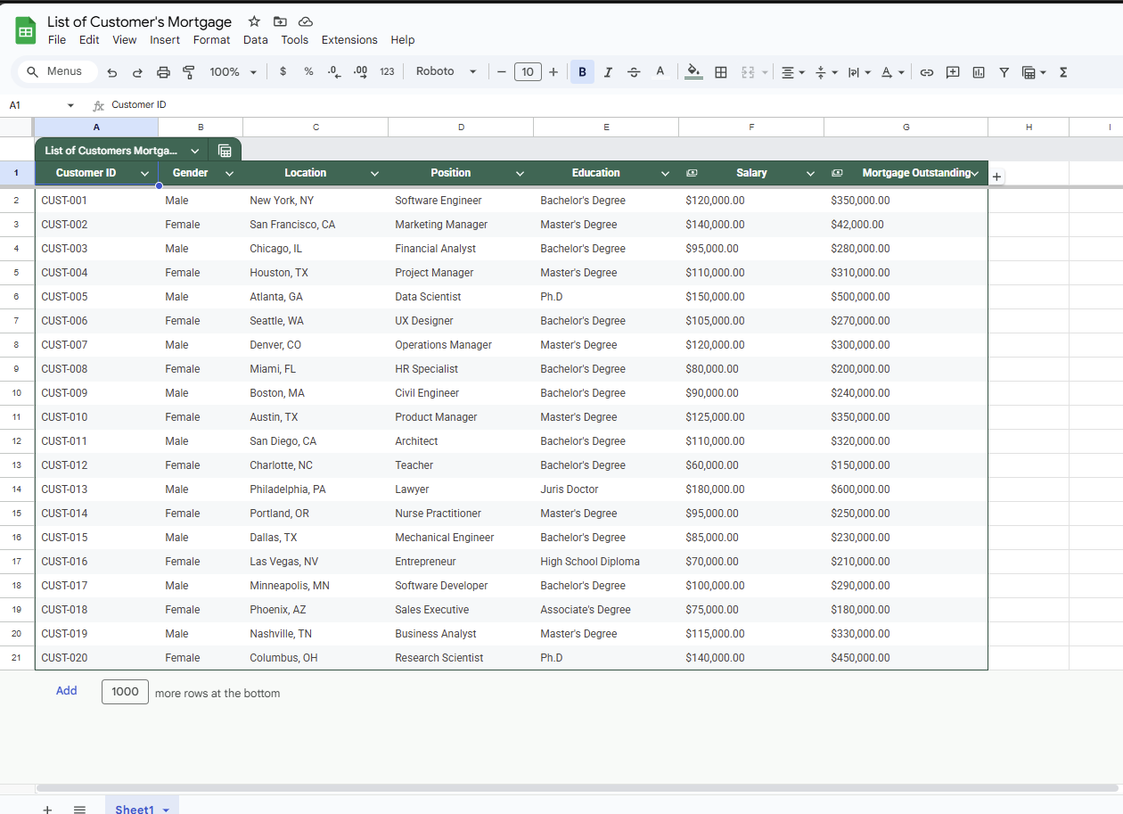
Task: Open text rotation dropdown
Action: point(892,72)
